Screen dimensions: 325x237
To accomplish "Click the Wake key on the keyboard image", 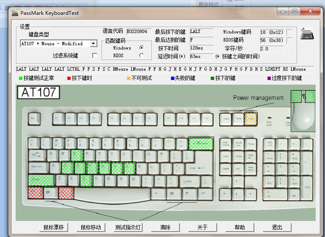I will point(225,120).
